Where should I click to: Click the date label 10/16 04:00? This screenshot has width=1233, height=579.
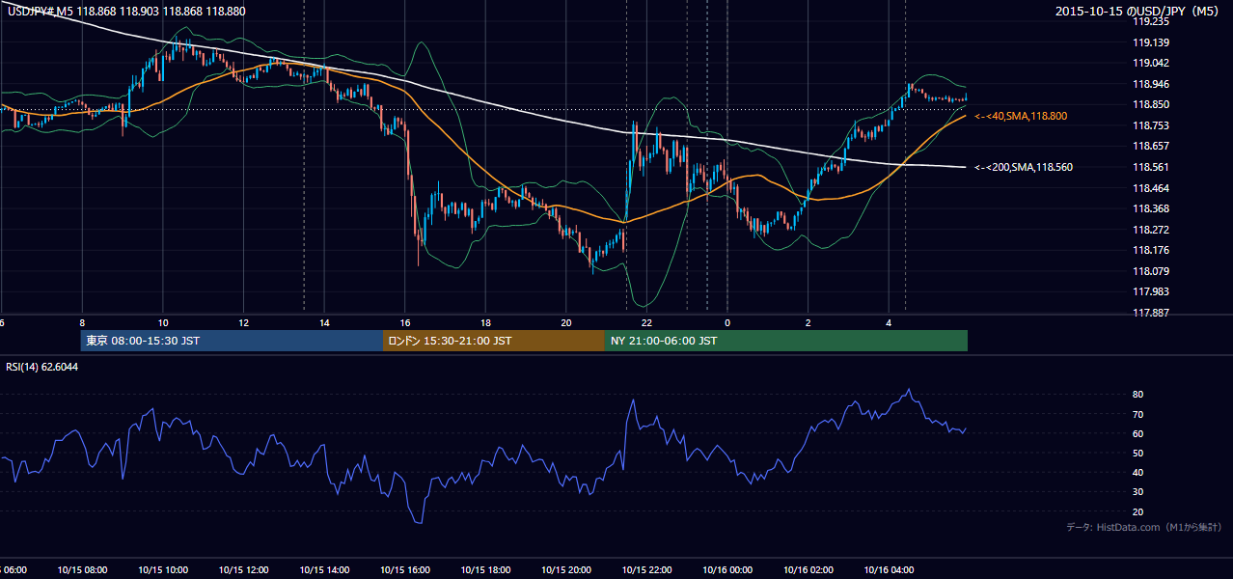click(889, 570)
